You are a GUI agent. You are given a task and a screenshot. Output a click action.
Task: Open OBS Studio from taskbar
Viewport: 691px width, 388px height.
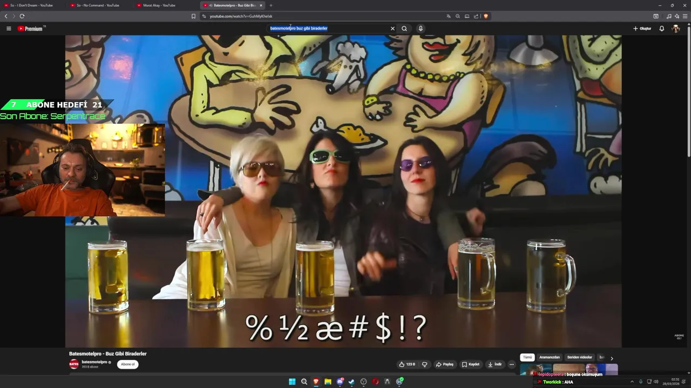tap(363, 382)
